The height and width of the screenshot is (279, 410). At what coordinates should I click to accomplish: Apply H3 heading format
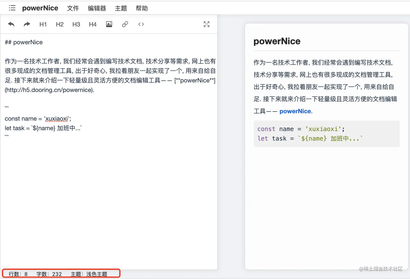76,25
